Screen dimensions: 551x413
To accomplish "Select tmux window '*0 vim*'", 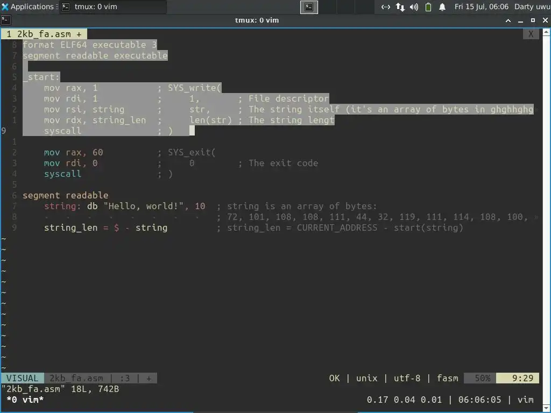I will [25, 400].
